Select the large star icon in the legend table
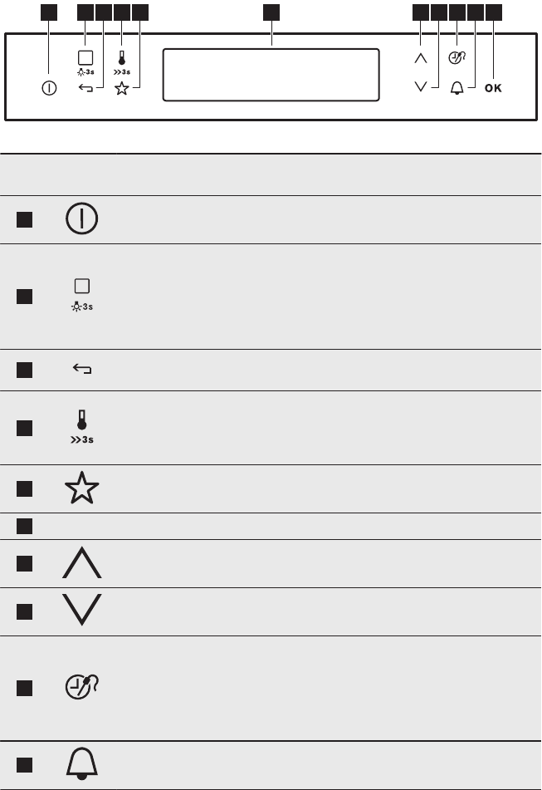Image resolution: width=542 pixels, height=790 pixels. click(81, 489)
